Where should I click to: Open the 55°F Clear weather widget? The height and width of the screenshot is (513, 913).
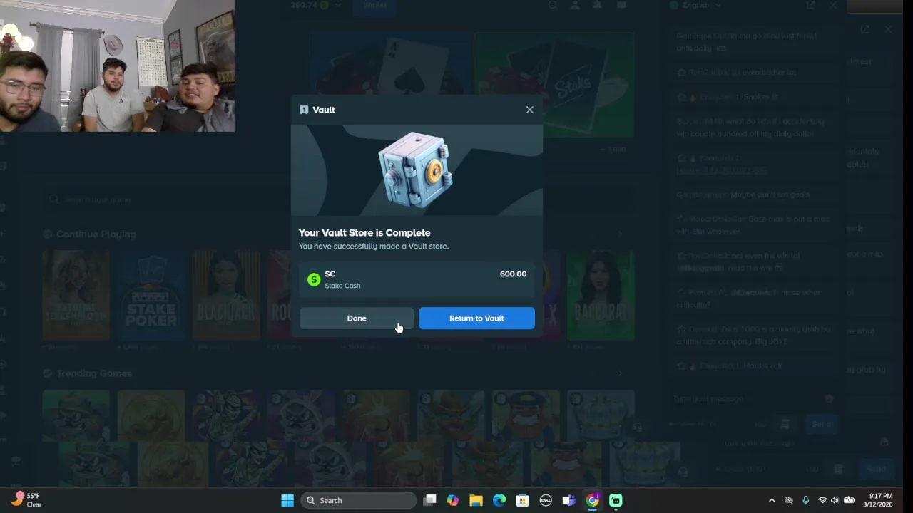26,499
